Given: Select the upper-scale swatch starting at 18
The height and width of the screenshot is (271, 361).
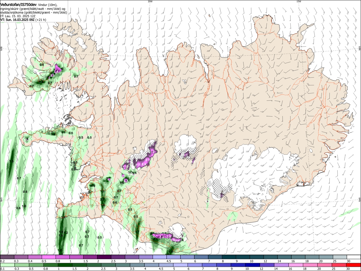Looking at the screenshot, I should click(312, 257).
